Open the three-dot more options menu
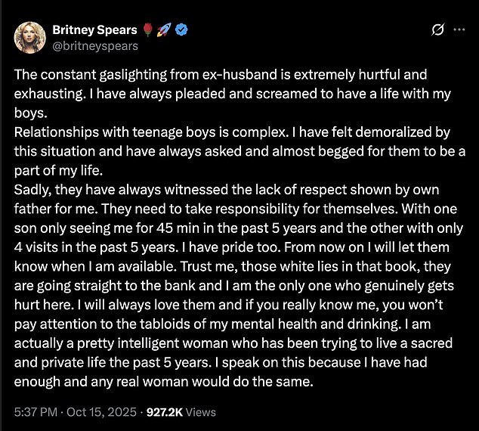Screen dimensions: 479x431 [459, 30]
